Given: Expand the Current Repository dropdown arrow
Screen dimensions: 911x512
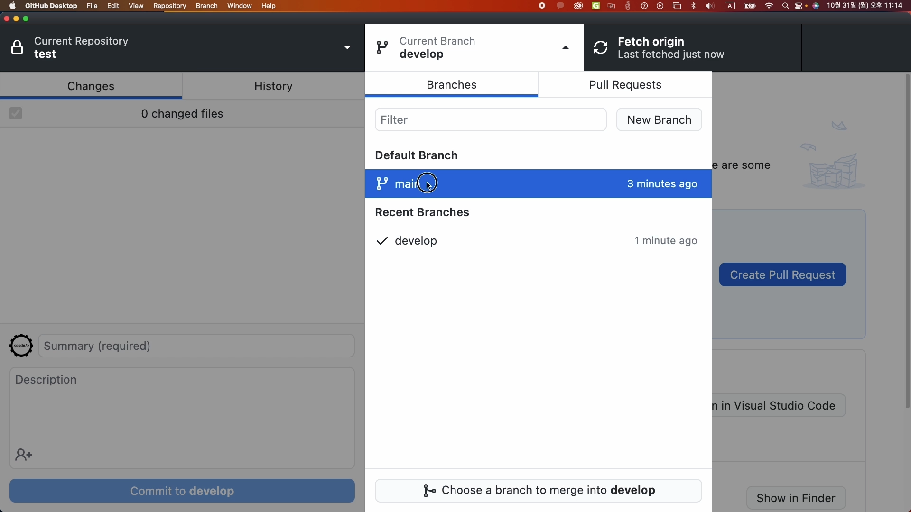Looking at the screenshot, I should point(348,48).
